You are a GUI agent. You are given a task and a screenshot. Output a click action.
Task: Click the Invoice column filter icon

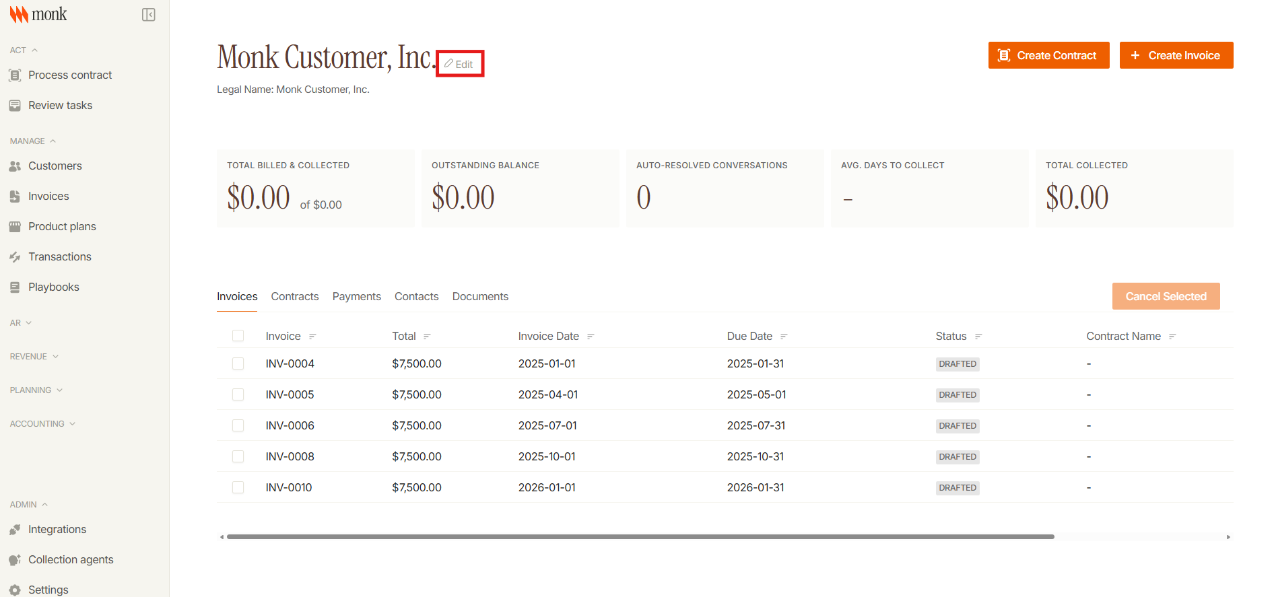[312, 337]
